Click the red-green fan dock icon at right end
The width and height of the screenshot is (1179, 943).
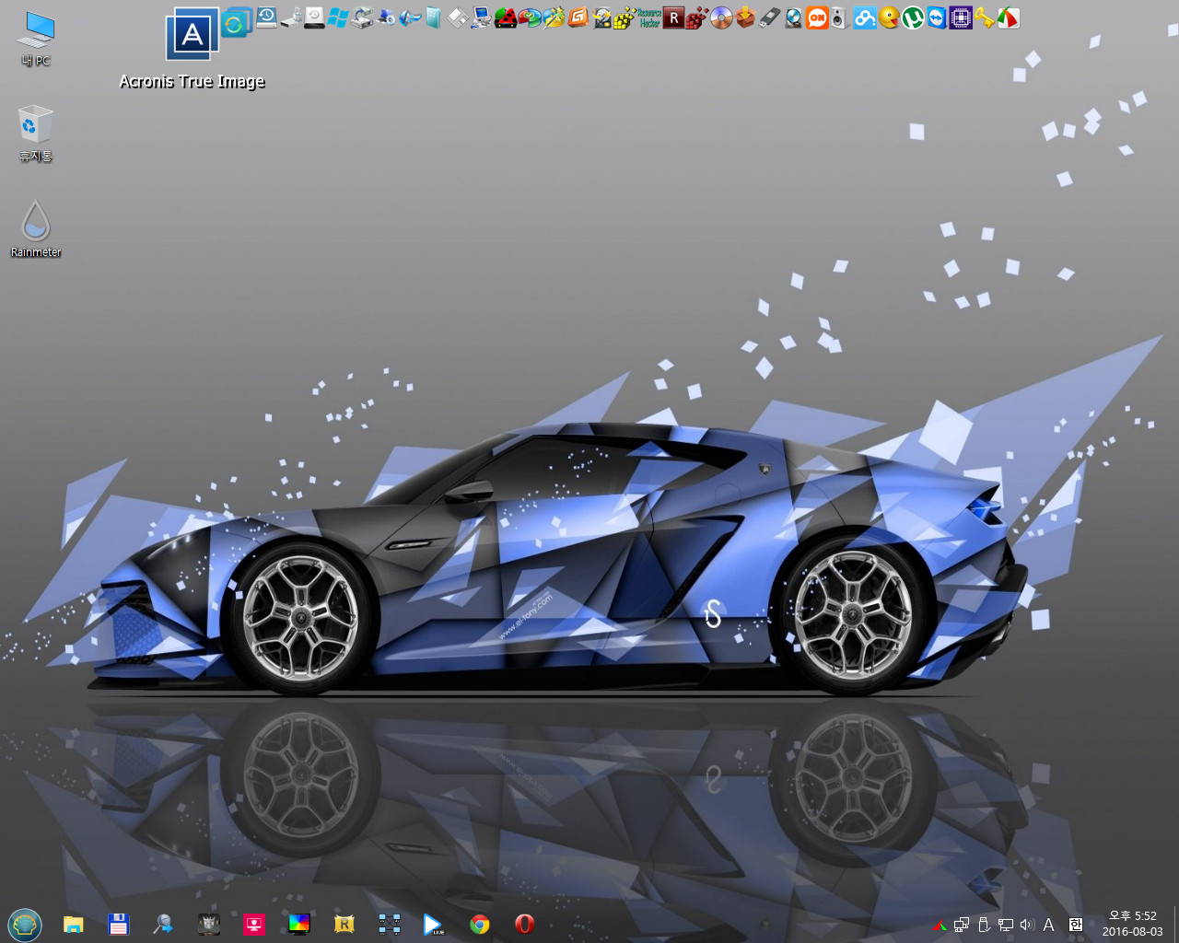click(1009, 17)
